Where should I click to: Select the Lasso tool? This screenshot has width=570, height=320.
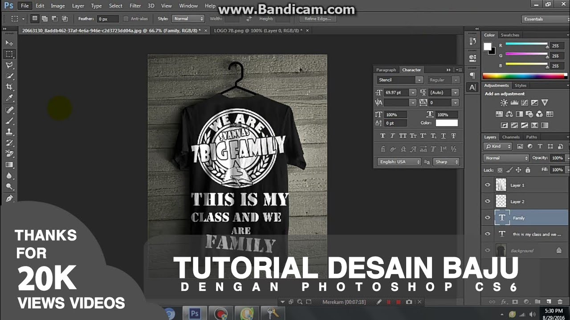(9, 65)
